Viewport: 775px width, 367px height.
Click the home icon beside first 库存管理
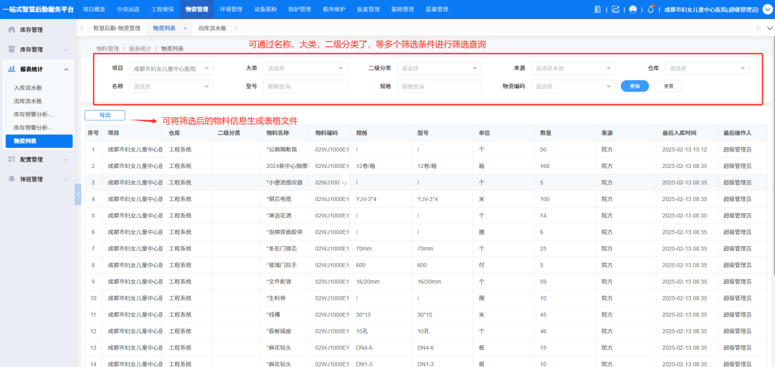(x=12, y=29)
